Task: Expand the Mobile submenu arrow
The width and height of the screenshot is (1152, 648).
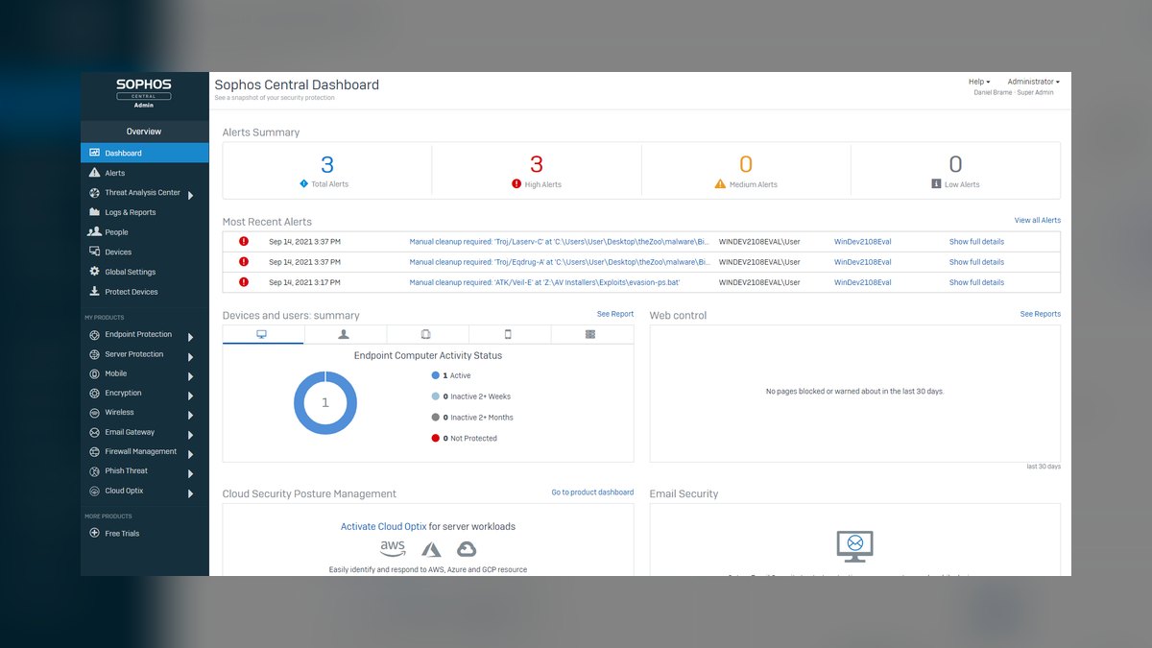Action: click(x=191, y=376)
